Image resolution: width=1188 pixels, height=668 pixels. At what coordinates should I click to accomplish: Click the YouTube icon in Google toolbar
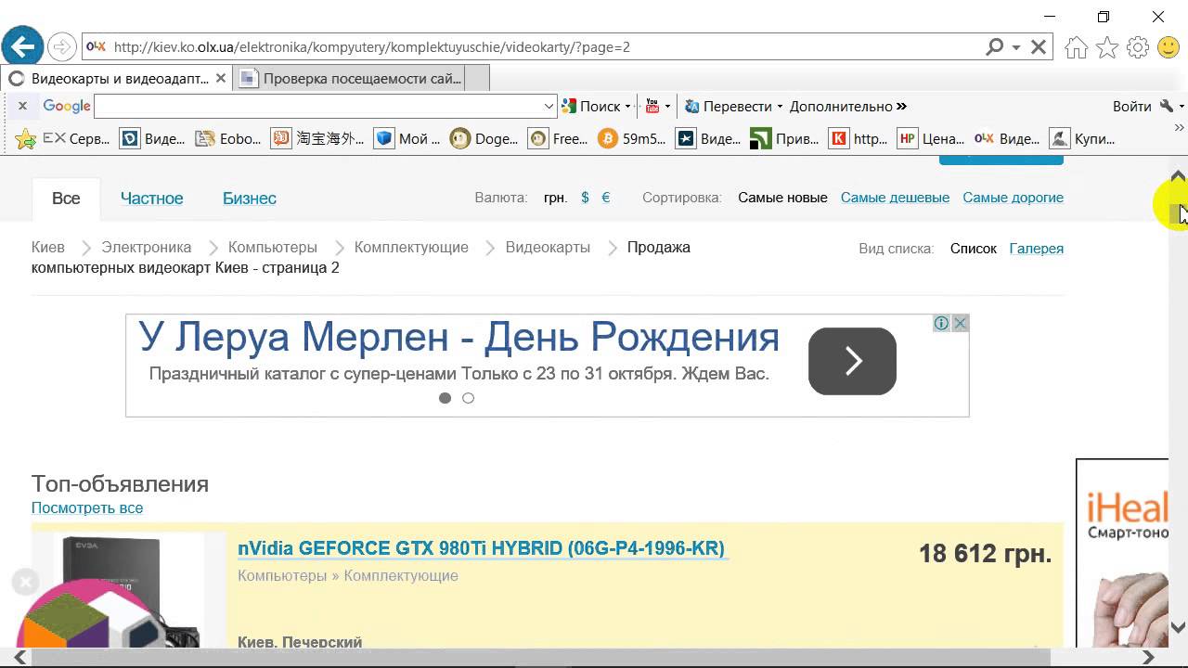[x=652, y=106]
